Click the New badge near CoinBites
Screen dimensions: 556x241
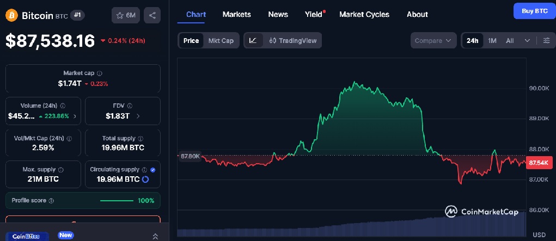coord(66,235)
